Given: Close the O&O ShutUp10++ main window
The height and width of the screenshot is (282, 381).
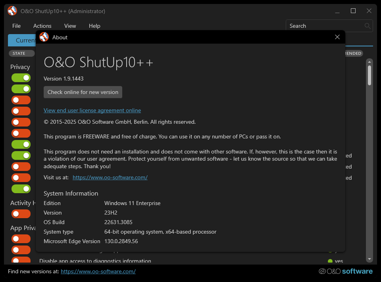Looking at the screenshot, I should coord(369,11).
